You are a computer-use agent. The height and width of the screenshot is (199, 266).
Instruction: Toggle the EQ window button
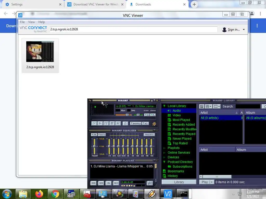tap(147, 115)
